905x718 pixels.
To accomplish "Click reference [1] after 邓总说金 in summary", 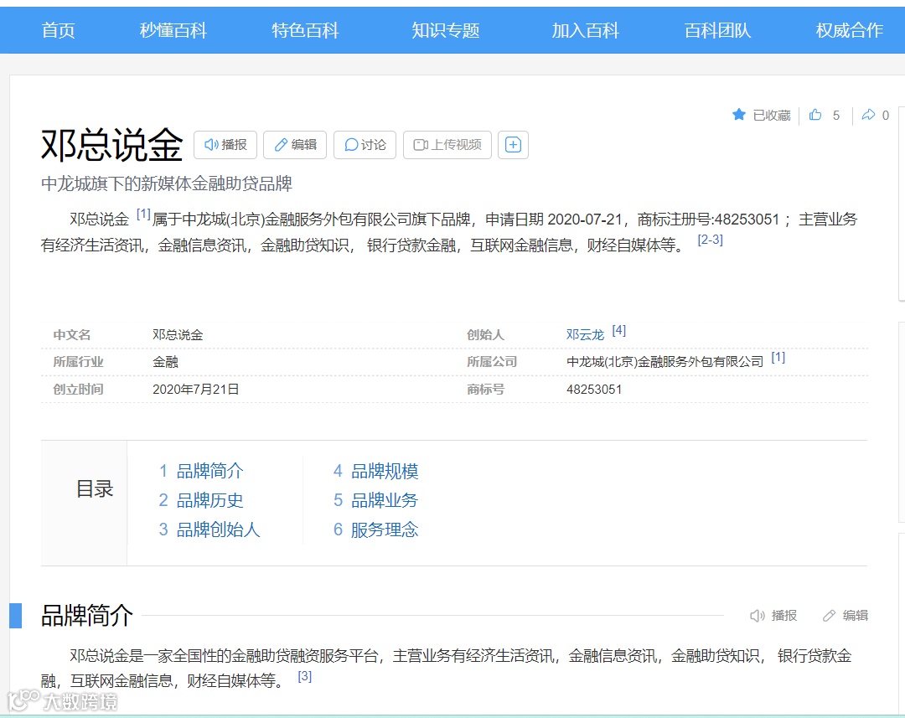I will click(143, 214).
